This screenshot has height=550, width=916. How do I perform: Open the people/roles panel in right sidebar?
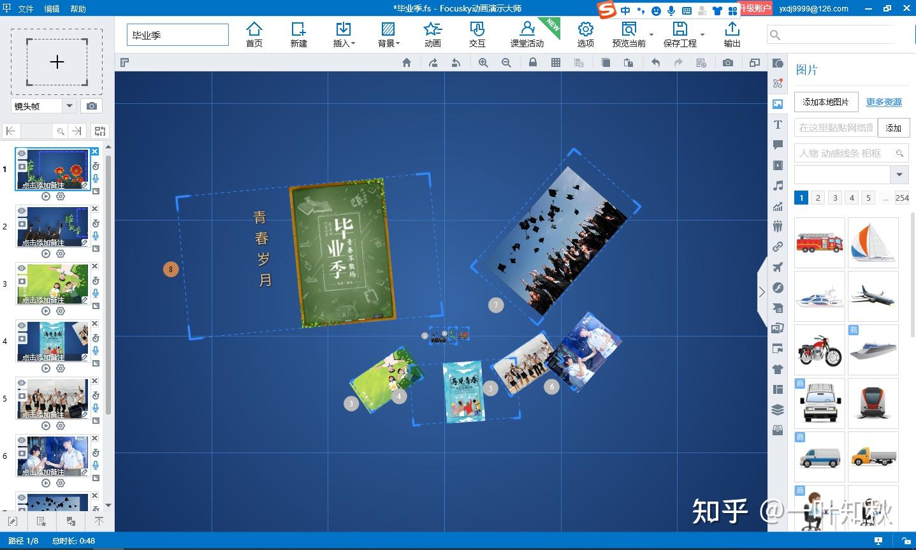(778, 226)
